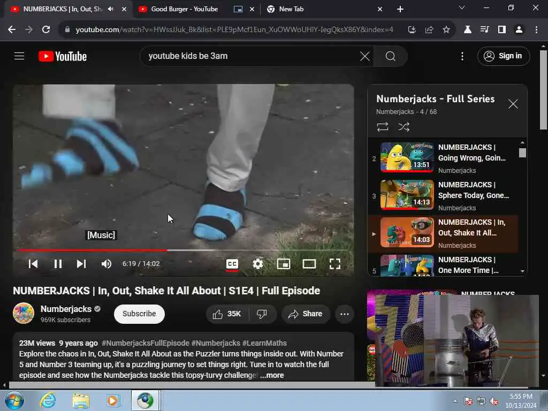Open Chrome three-dot menu
548x411 pixels.
(536, 30)
